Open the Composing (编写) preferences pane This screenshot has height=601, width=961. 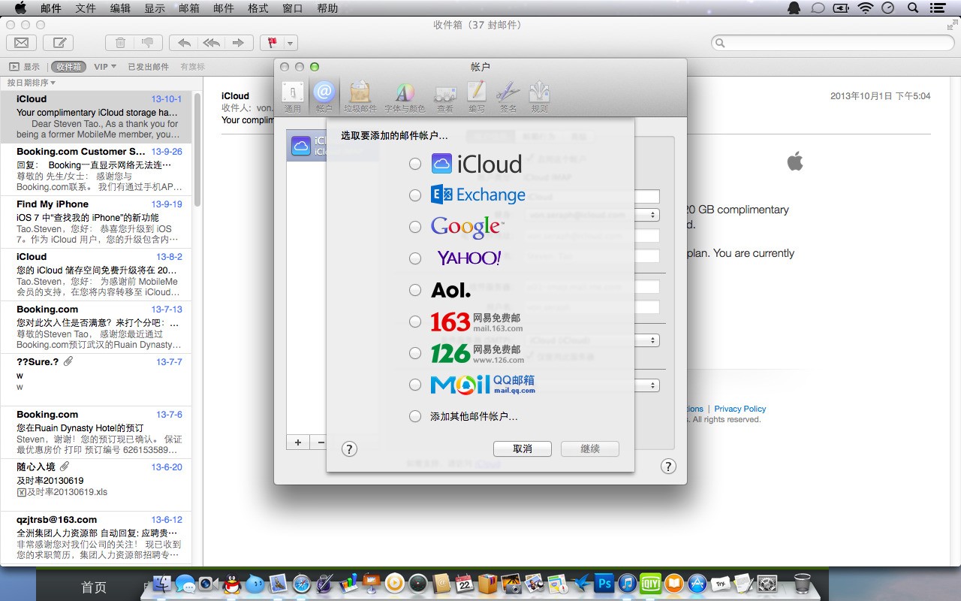coord(477,97)
